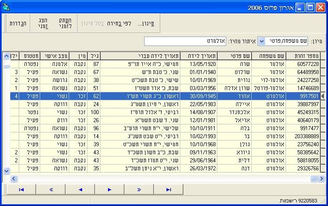Click first name שרלוט
This screenshot has height=206, width=328.
[x=234, y=72]
